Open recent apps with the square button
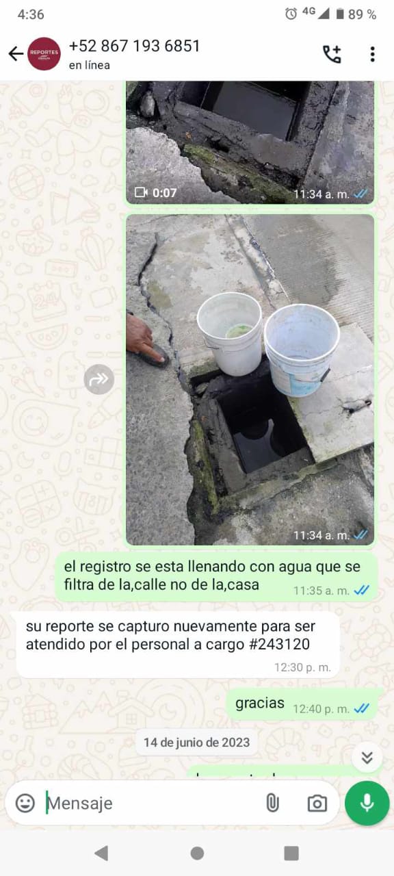Screen dimensions: 394x876 click(x=291, y=853)
